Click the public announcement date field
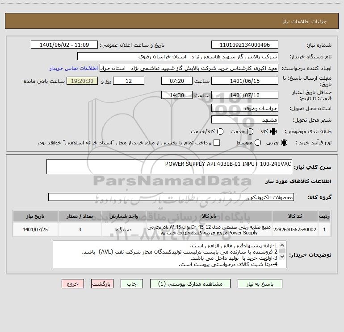Viewport: 344px width, 332px height. [x=64, y=45]
